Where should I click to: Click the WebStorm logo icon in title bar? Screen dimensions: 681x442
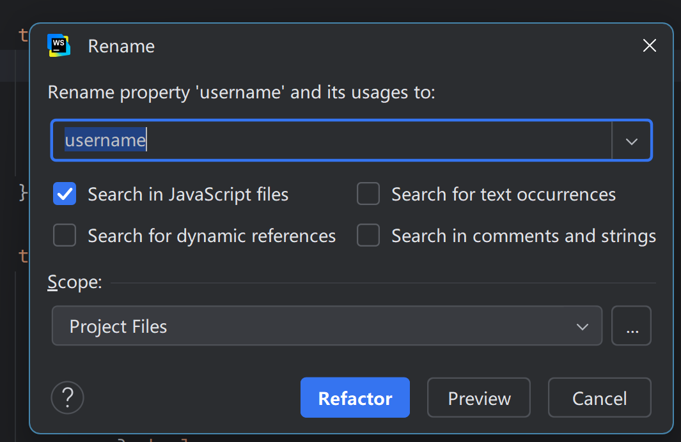coord(59,45)
